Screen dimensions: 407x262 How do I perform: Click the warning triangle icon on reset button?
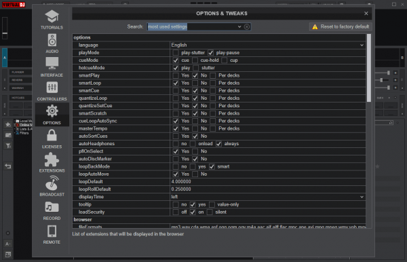(x=315, y=26)
